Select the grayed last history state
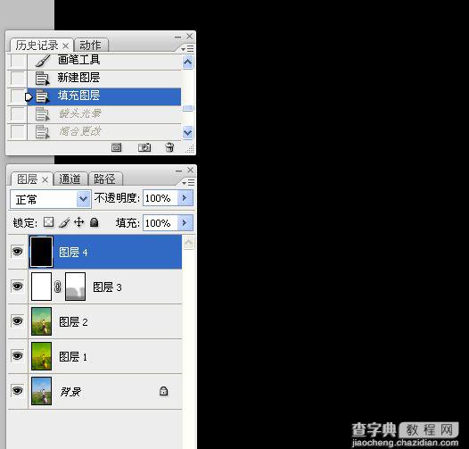This screenshot has height=449, width=469. click(x=104, y=131)
